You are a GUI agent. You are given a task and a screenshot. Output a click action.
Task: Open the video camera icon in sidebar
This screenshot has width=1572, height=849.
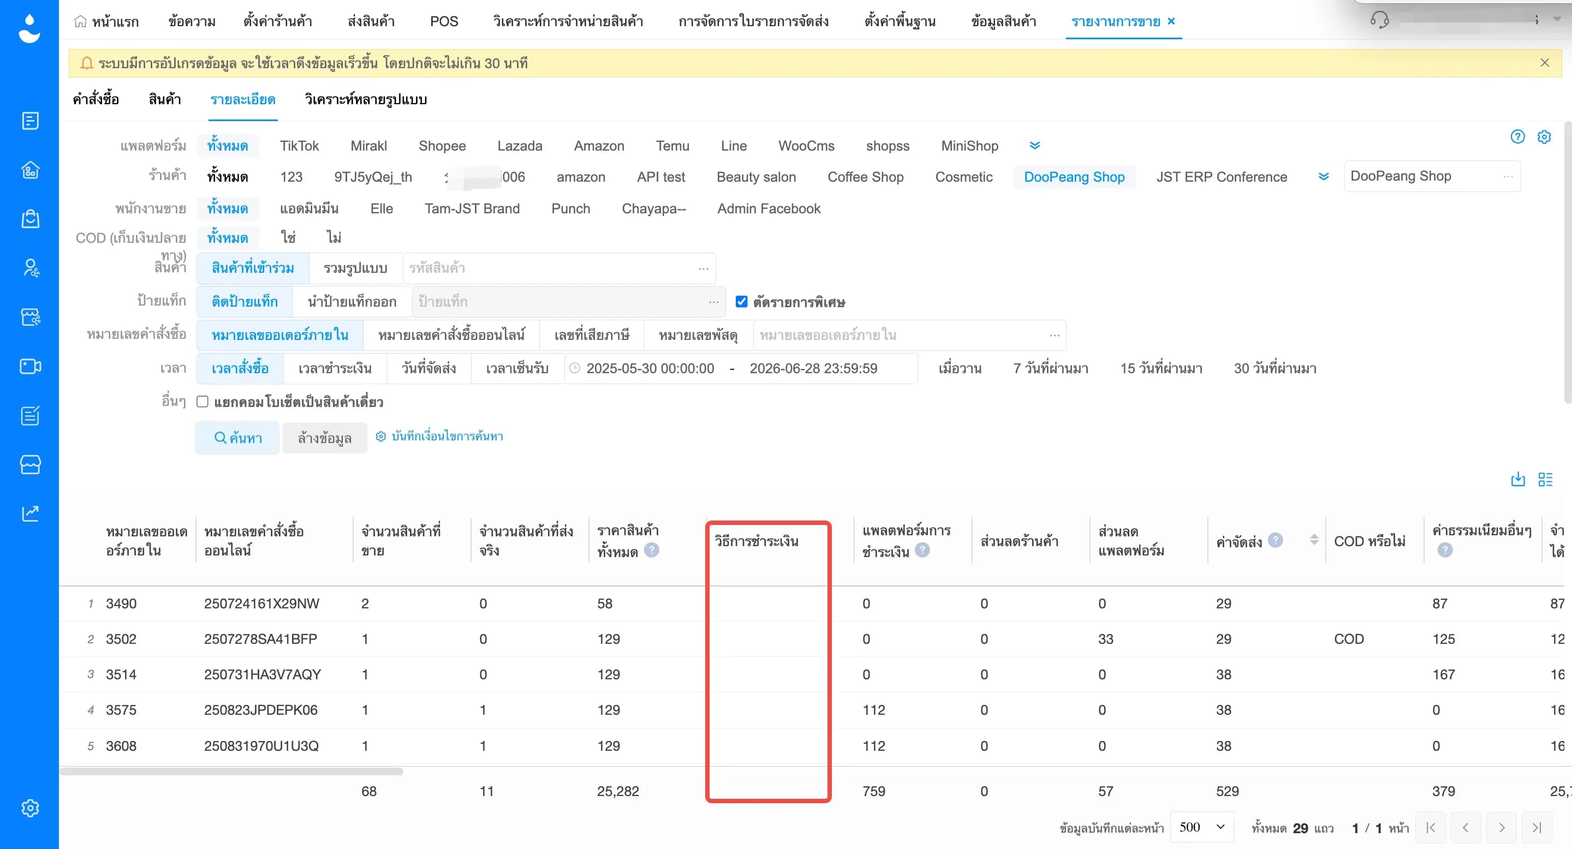pos(30,366)
